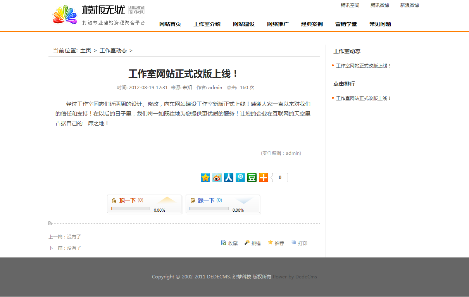Click the thumbs-down 踩一下 vote button
The height and width of the screenshot is (297, 469).
click(x=206, y=200)
